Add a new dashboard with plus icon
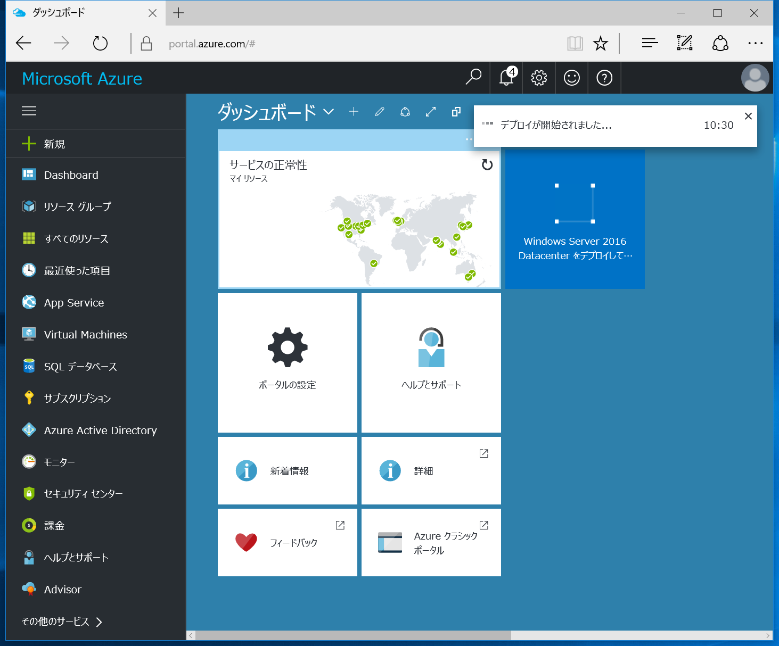779x646 pixels. click(354, 111)
